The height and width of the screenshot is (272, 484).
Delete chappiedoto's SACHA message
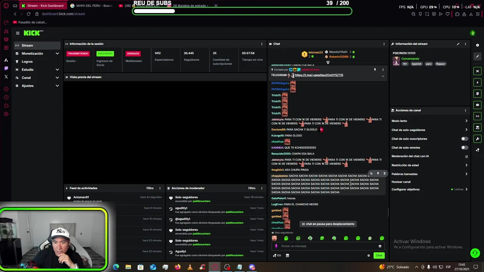point(385,174)
